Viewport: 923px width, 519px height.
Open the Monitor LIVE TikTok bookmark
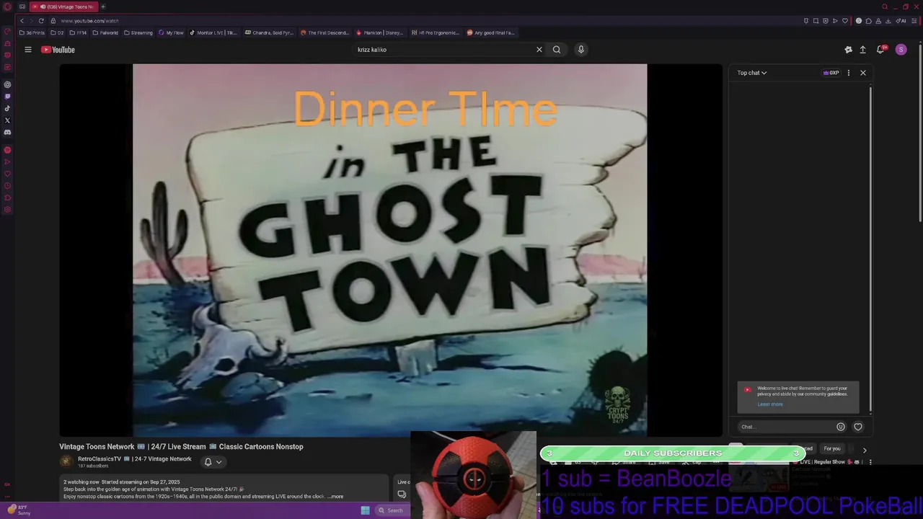tap(213, 32)
